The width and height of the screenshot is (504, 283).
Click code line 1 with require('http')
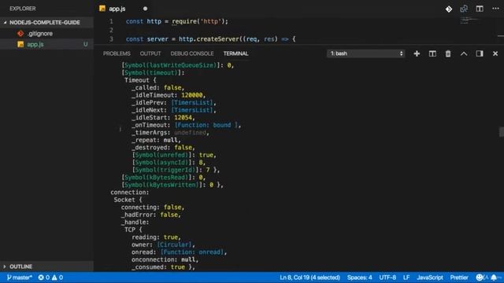(176, 21)
